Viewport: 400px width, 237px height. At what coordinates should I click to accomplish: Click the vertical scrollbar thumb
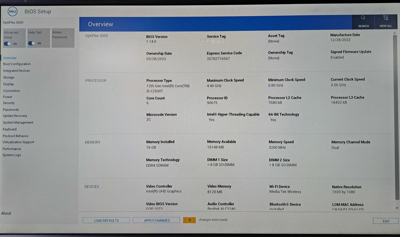coord(396,117)
